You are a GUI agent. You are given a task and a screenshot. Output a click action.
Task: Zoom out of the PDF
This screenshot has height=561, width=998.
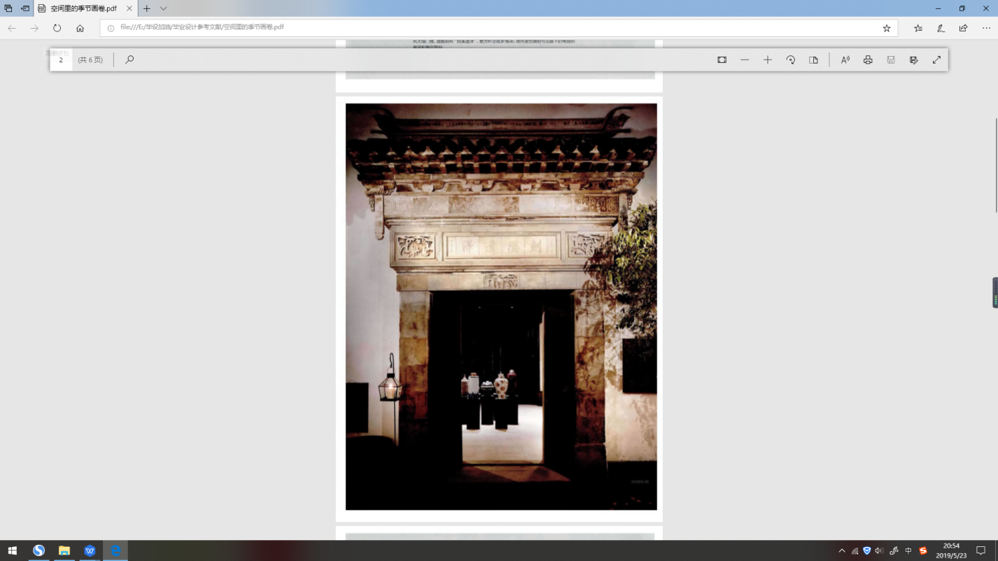pyautogui.click(x=745, y=60)
